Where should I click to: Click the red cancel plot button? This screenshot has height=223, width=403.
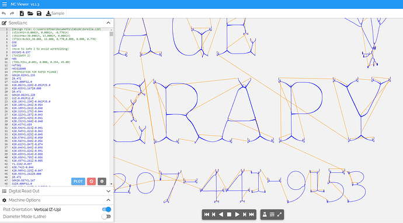[x=91, y=181]
